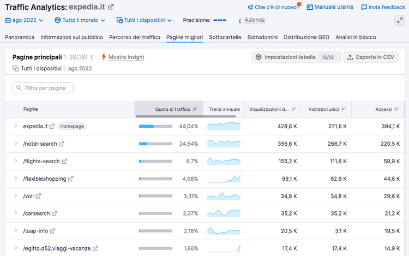Open expedia.it Homepage row external link icon
This screenshot has height=256, width=409.
click(x=52, y=126)
